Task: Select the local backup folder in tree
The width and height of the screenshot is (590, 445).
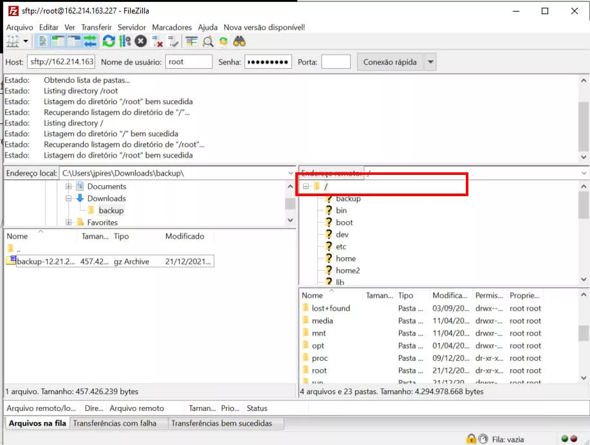Action: [111, 210]
